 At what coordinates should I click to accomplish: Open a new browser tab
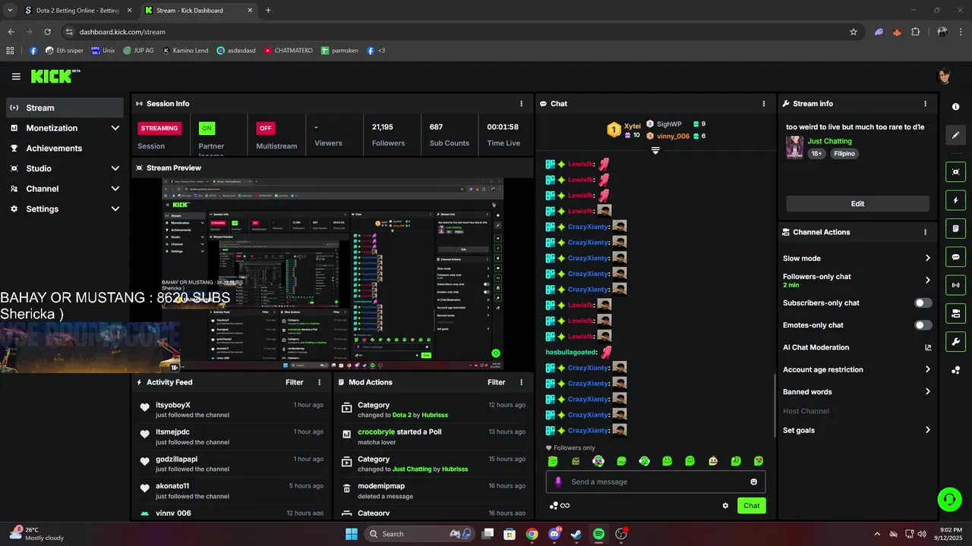(268, 11)
